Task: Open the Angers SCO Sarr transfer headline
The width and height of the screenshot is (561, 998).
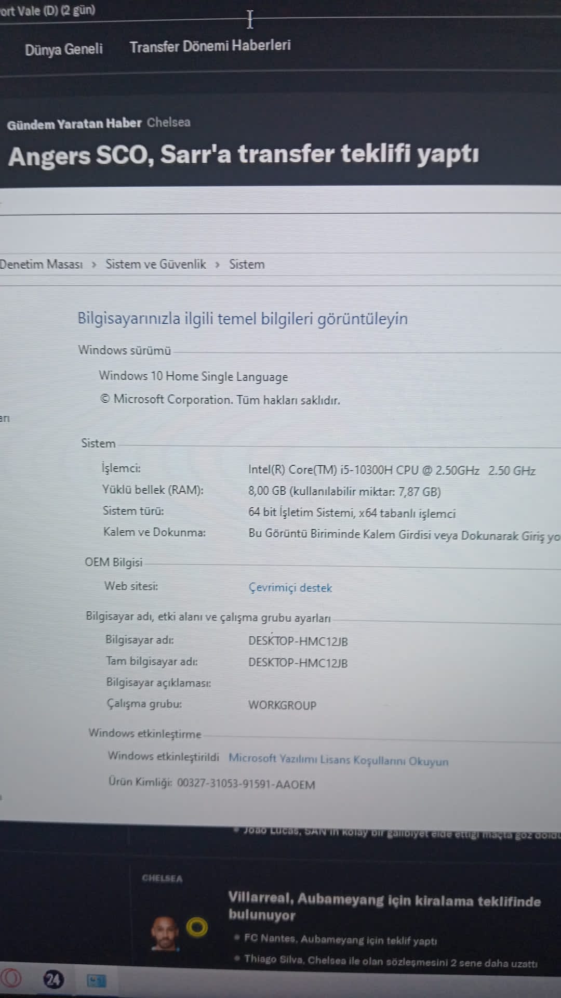Action: pos(244,155)
